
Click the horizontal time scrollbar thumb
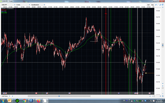tap(59, 96)
